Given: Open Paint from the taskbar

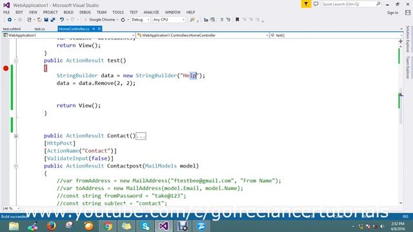Looking at the screenshot, I should pos(32,226).
